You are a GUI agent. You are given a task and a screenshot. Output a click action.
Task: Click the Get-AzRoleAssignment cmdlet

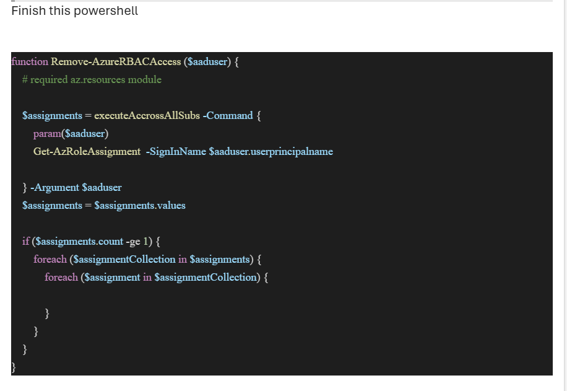[x=87, y=151]
